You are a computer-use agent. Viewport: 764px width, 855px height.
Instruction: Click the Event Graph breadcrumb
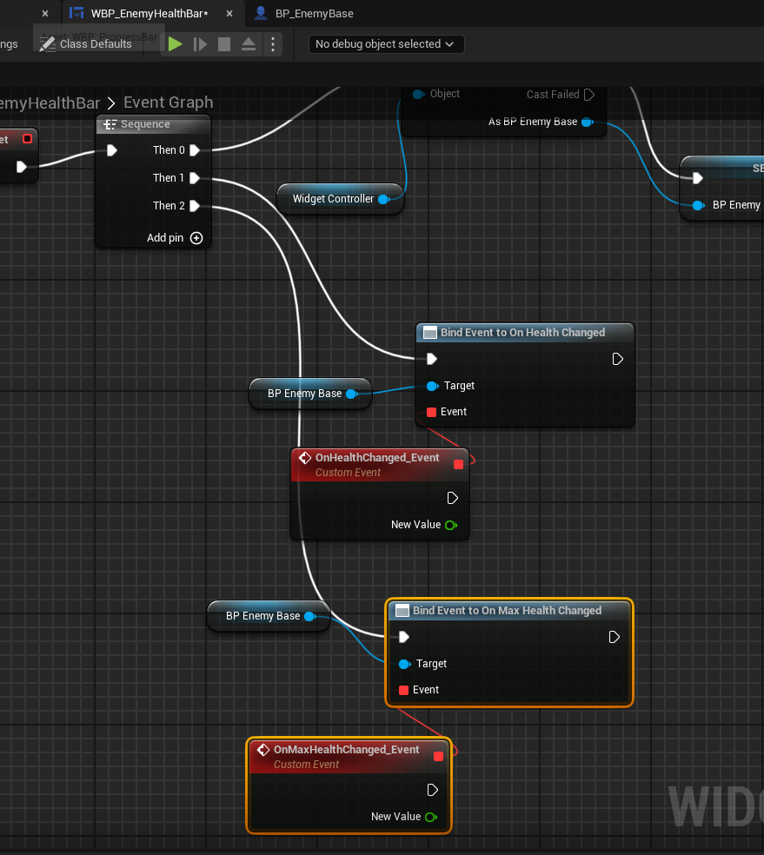coord(168,103)
